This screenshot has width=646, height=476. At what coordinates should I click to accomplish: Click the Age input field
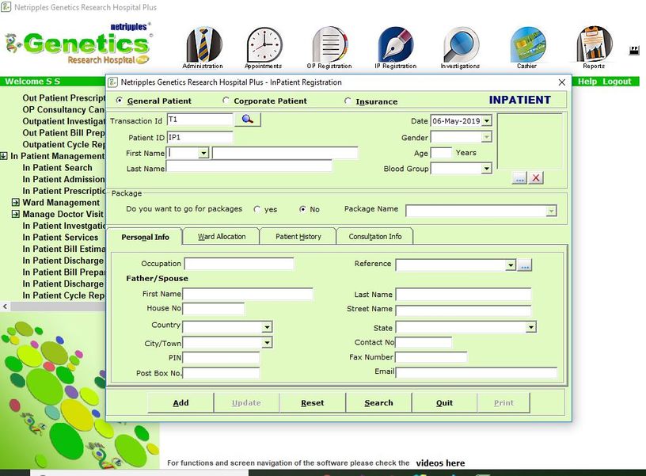click(x=441, y=153)
